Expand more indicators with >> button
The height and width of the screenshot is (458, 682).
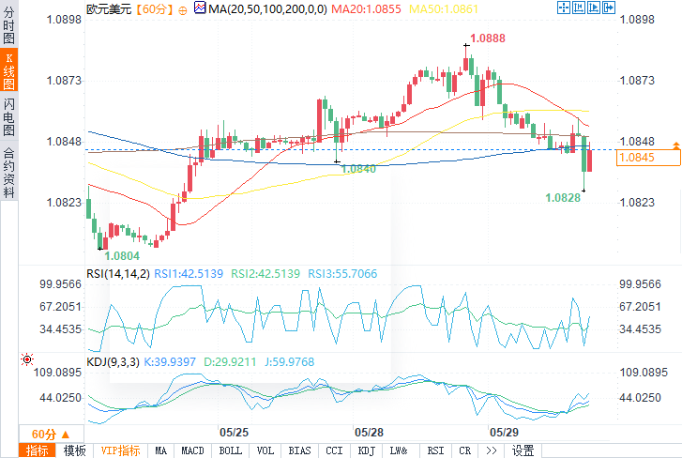click(x=491, y=450)
